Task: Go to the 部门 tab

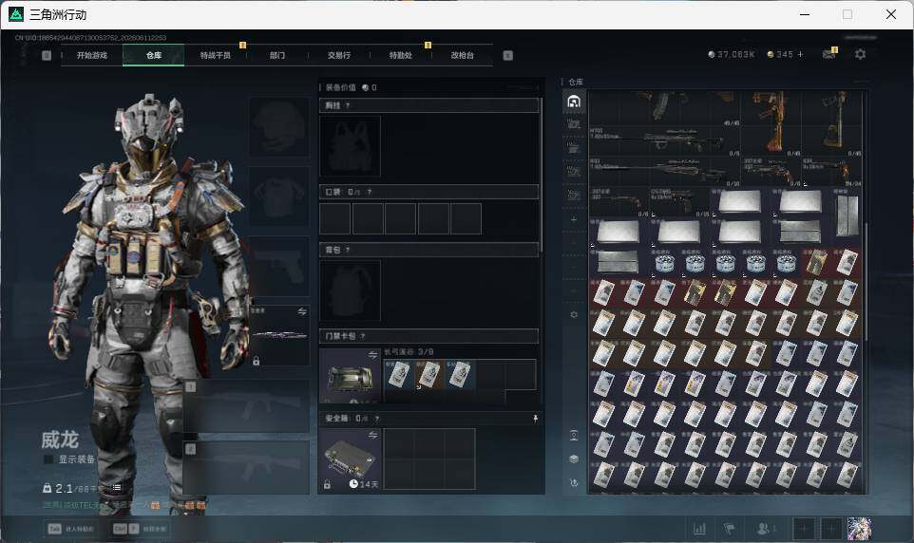Action: pyautogui.click(x=277, y=55)
